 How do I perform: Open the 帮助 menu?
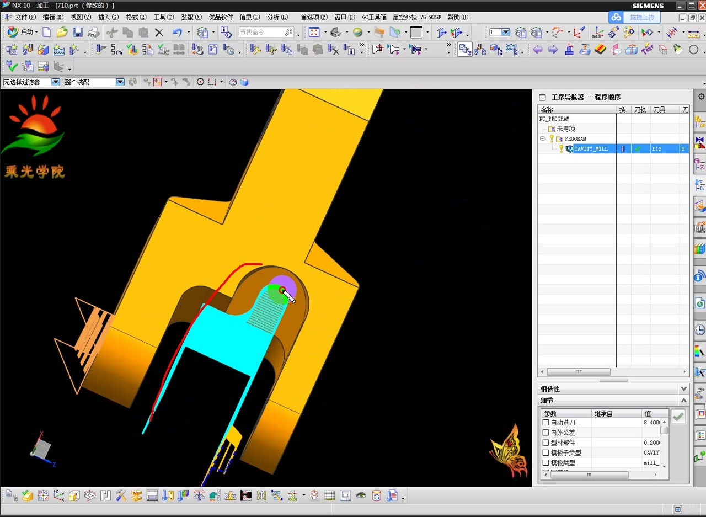[458, 17]
